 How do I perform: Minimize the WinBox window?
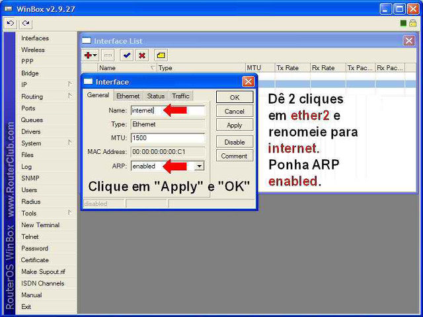(x=385, y=9)
